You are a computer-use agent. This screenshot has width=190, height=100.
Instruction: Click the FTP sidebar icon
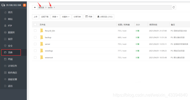[x=5, y=26]
